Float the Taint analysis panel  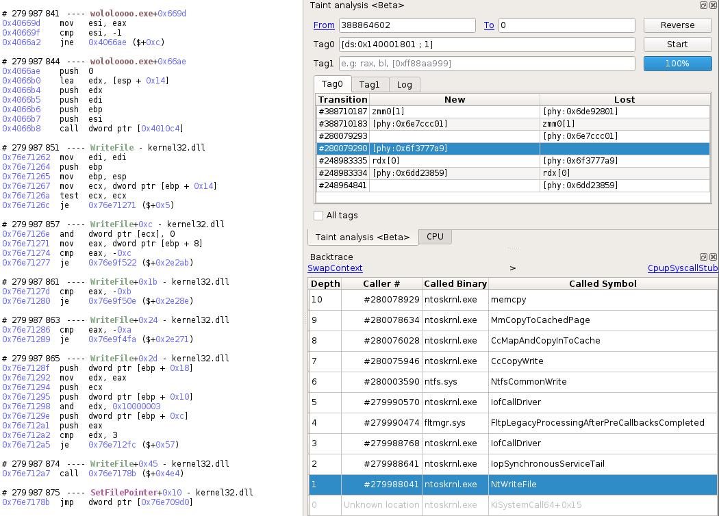[x=703, y=5]
